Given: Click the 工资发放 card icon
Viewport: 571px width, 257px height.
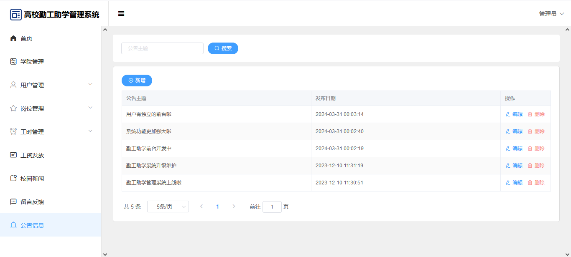Looking at the screenshot, I should (x=13, y=155).
